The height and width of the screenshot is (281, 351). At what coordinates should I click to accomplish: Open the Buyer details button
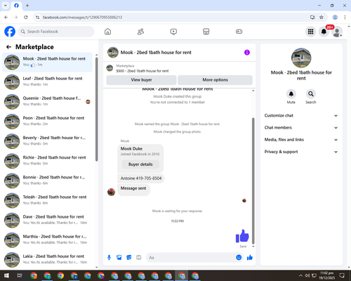tap(140, 164)
